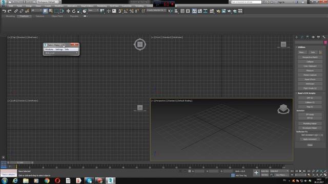Select the Select and Link chain icon
This screenshot has width=328, height=184.
click(x=16, y=11)
